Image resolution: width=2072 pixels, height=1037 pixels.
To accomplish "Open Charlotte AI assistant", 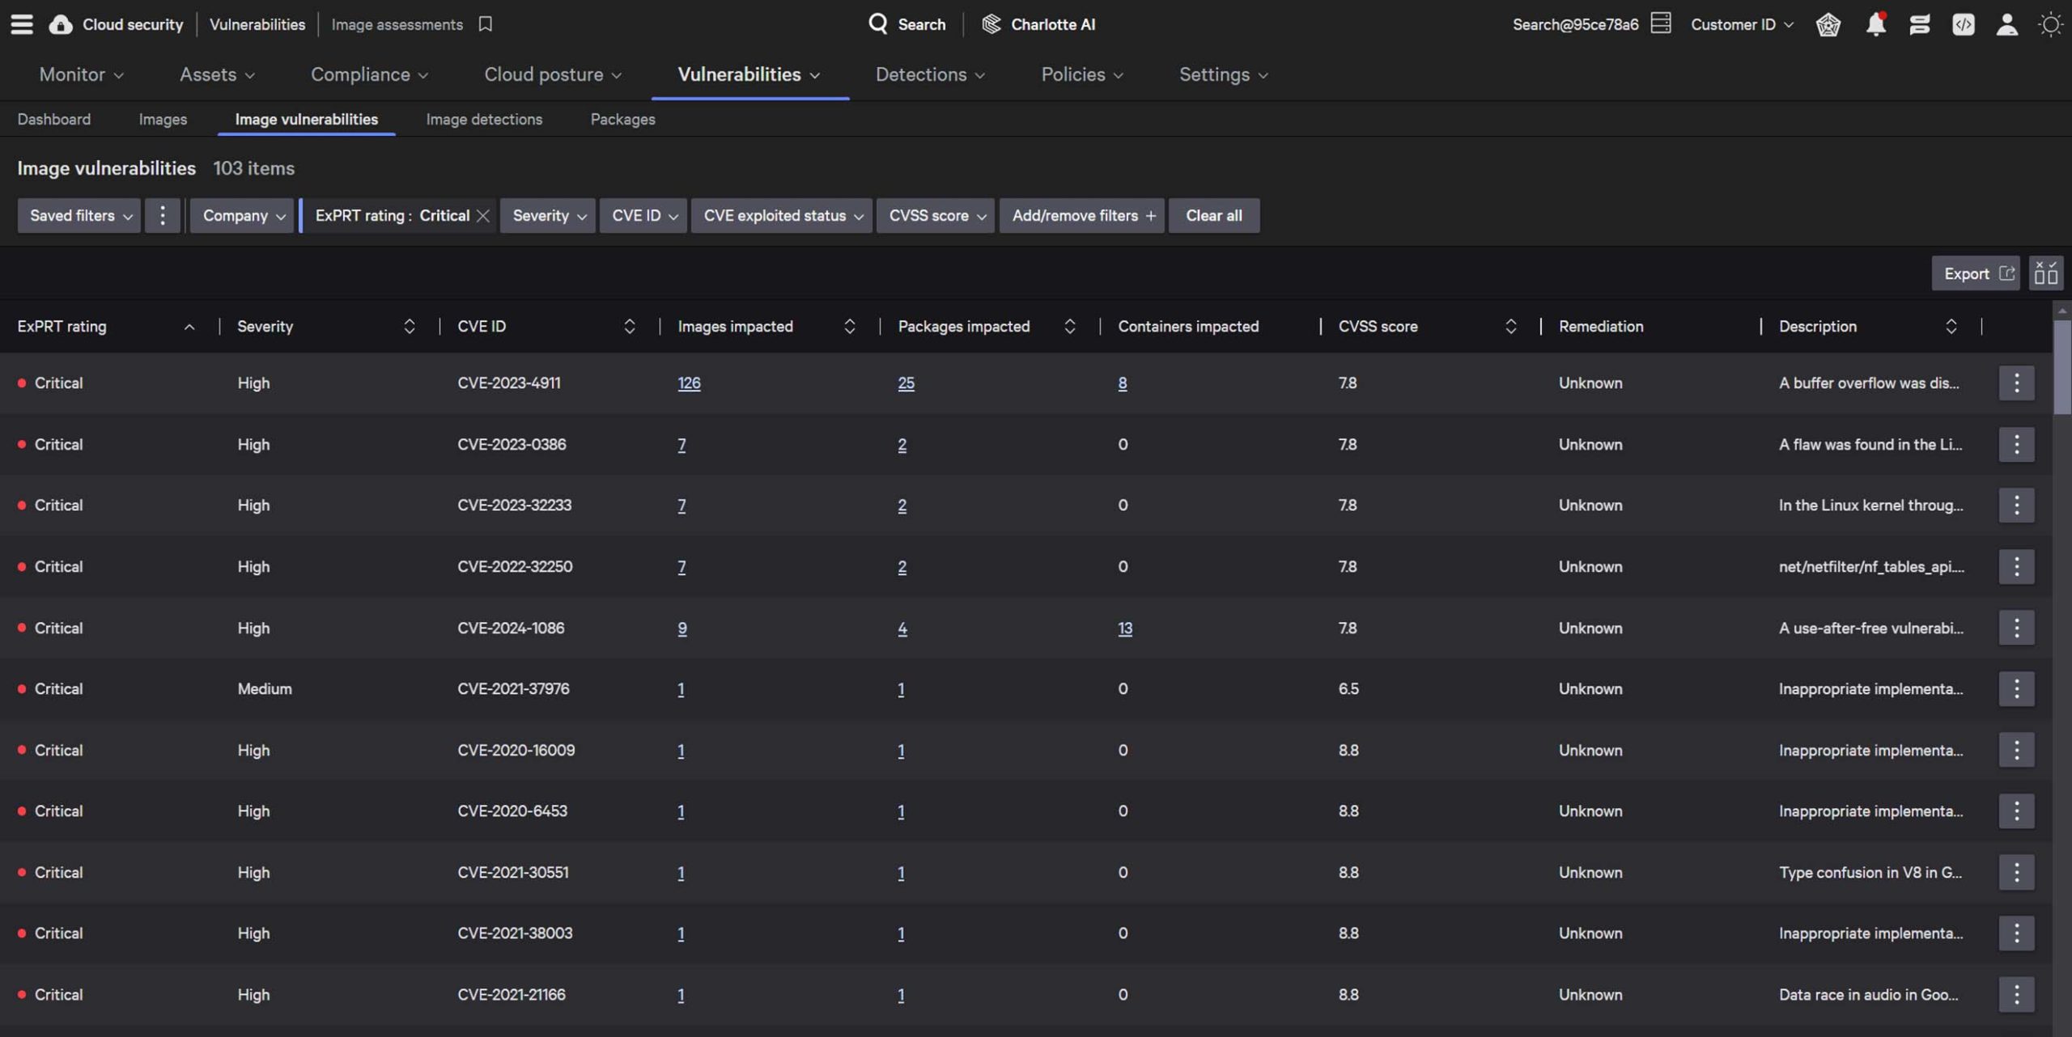I will [x=1038, y=24].
